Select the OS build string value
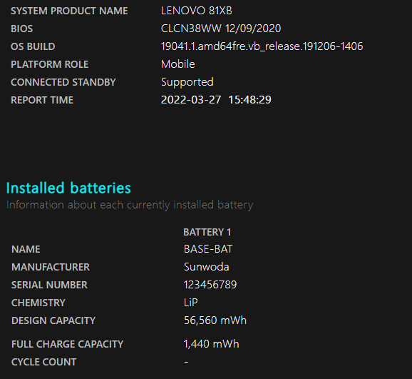The height and width of the screenshot is (379, 412). (262, 46)
